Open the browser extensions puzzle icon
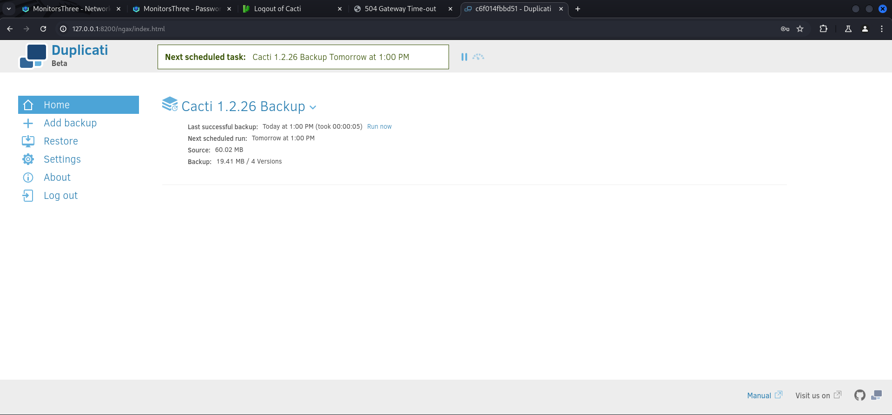Screen dimensions: 892x415 click(823, 29)
